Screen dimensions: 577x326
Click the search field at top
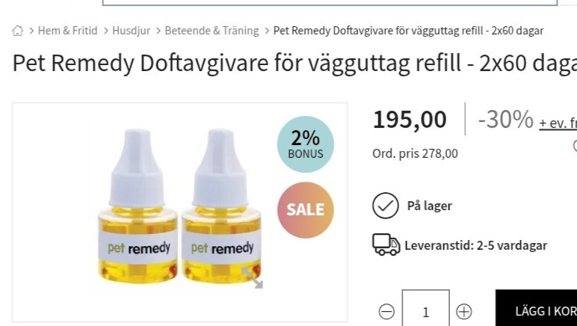pyautogui.click(x=330, y=2)
